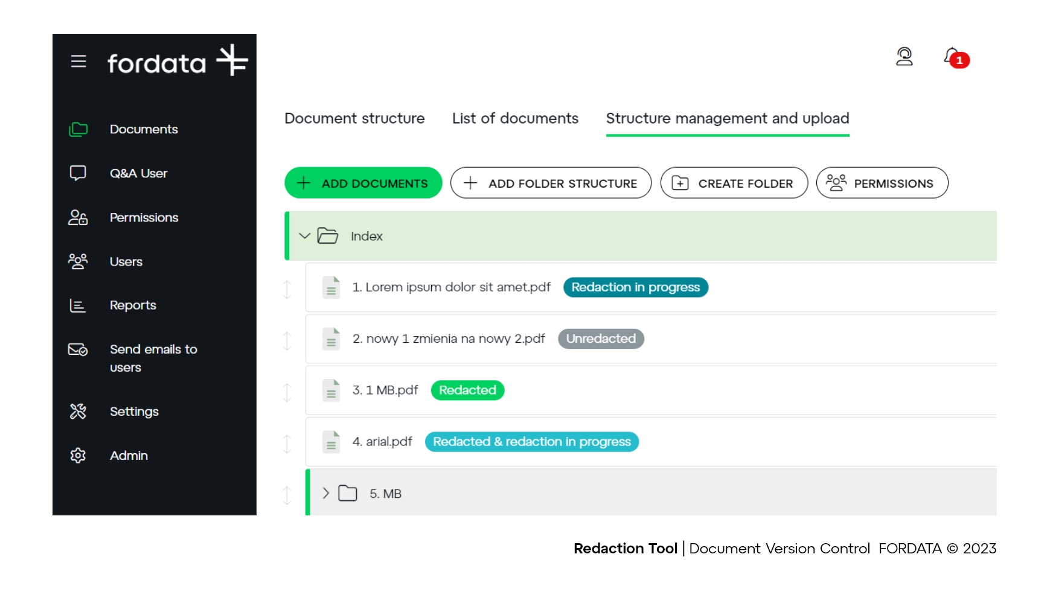Click the PERMISSIONS toolbar button
Viewport: 1053px width, 589px height.
click(x=882, y=183)
